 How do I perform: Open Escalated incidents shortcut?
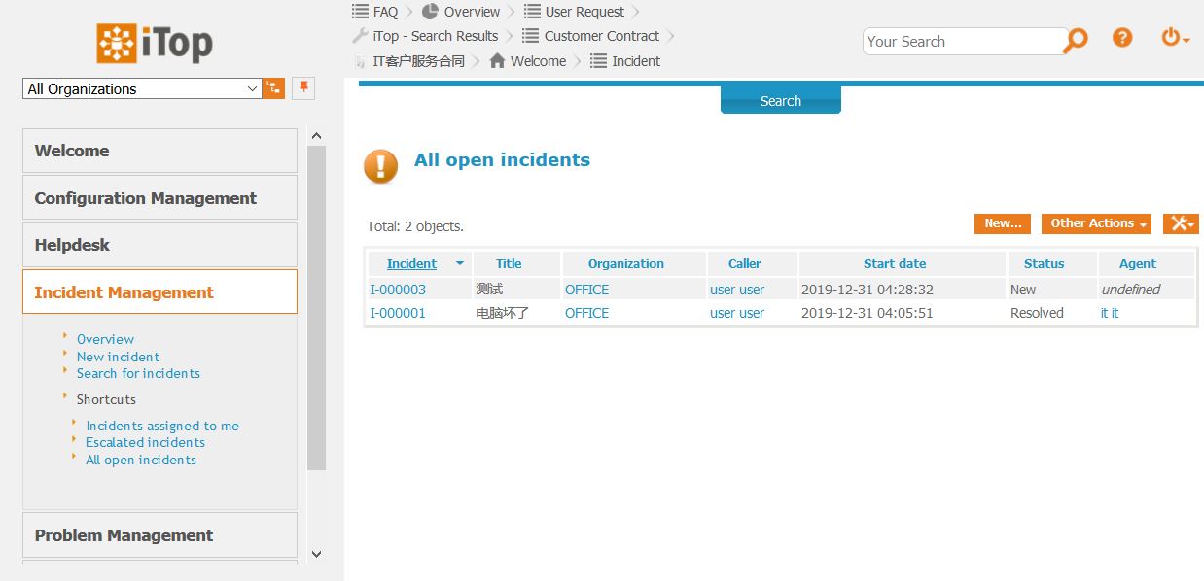(x=145, y=442)
